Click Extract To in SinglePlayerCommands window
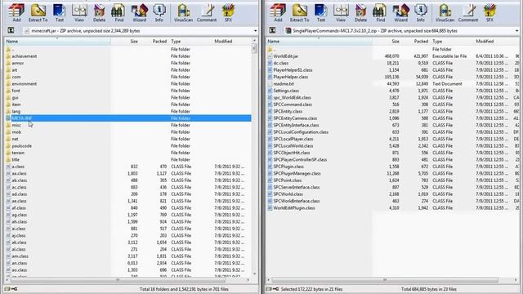Image resolution: width=523 pixels, height=294 pixels. (300, 13)
